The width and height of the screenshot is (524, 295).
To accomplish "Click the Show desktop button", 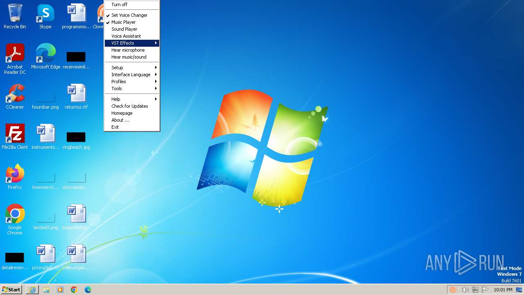I will click(519, 290).
